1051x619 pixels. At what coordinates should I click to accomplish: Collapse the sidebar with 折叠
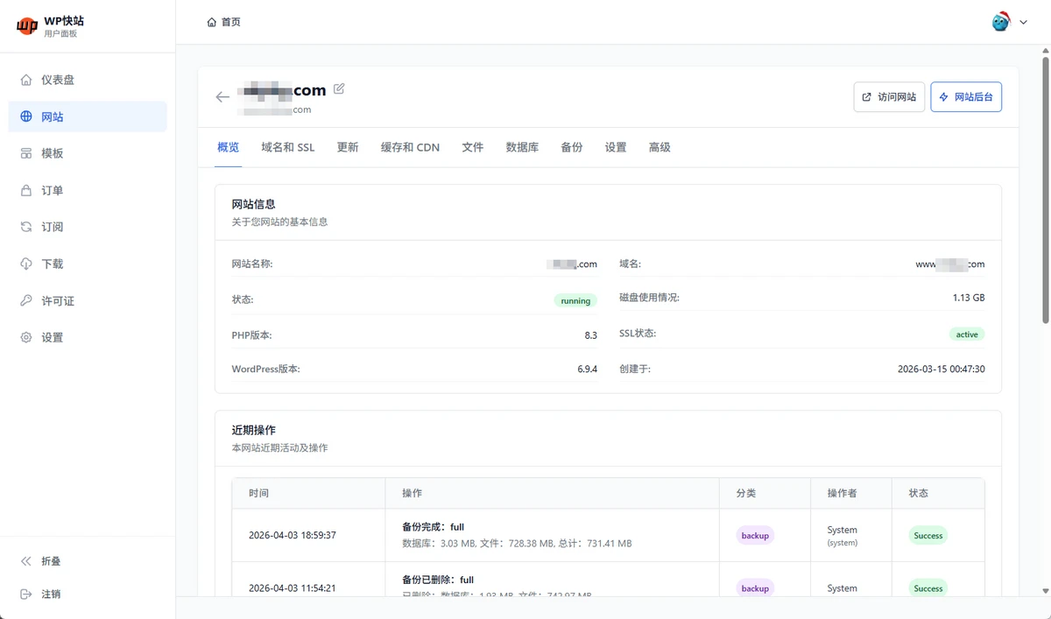coord(51,561)
